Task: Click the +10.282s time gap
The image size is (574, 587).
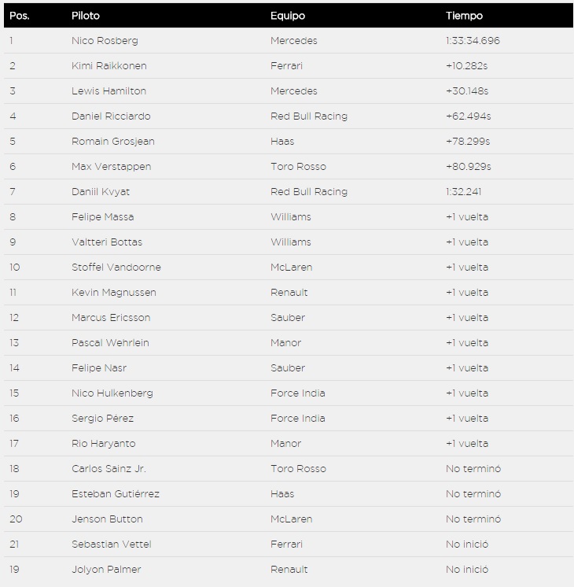Action: [467, 66]
